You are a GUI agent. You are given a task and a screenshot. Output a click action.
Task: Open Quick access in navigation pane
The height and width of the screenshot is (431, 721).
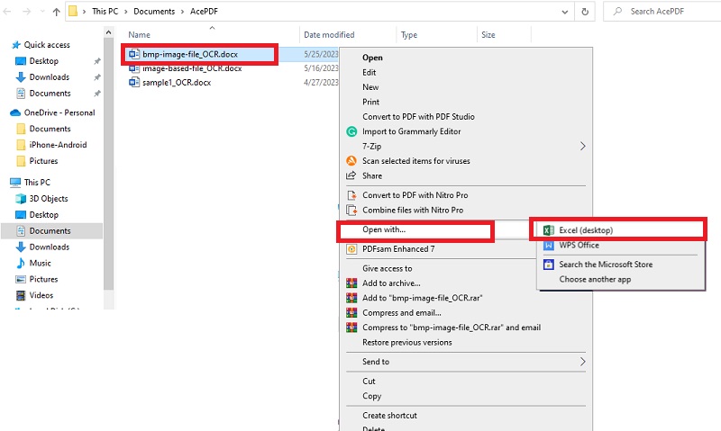47,45
